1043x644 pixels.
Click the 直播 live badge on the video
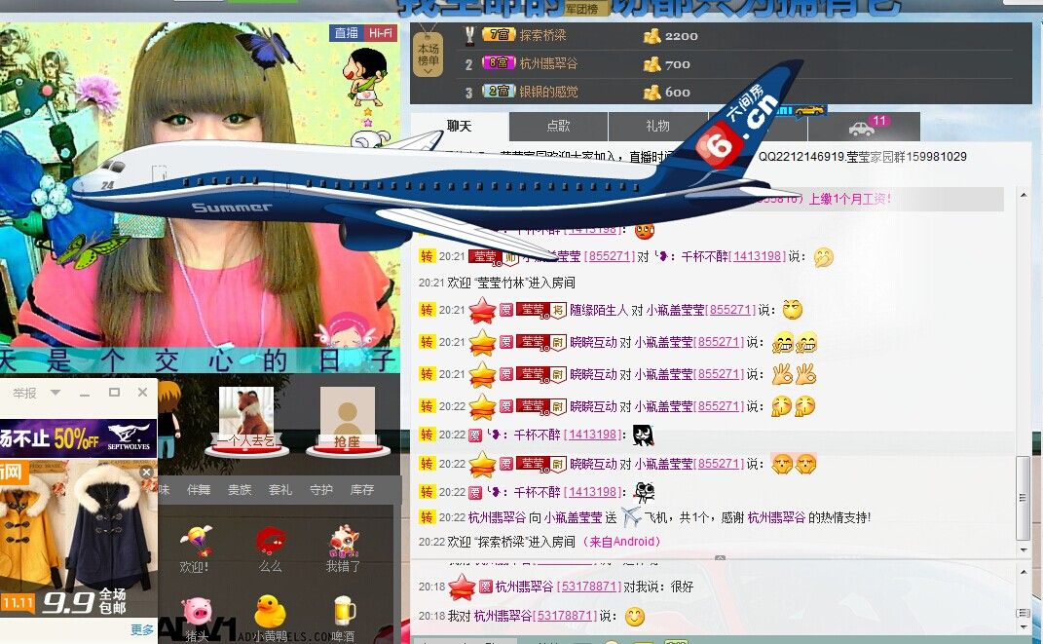(346, 32)
